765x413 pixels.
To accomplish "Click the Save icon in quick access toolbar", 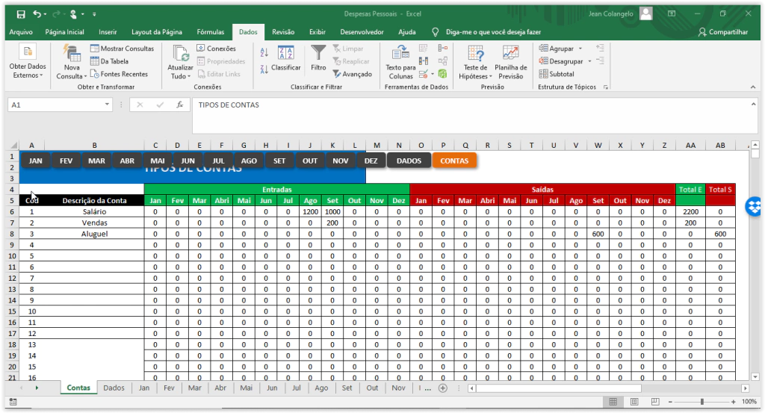I will tap(20, 13).
